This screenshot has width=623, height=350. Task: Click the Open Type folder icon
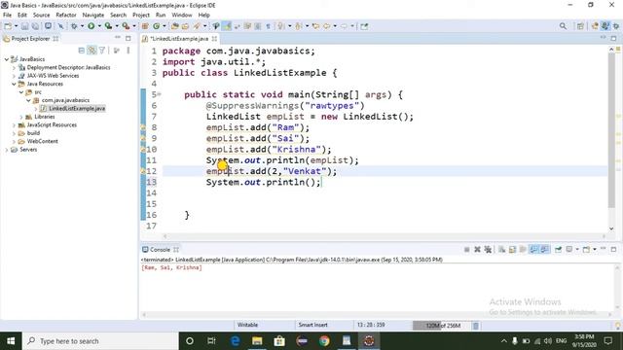[175, 26]
